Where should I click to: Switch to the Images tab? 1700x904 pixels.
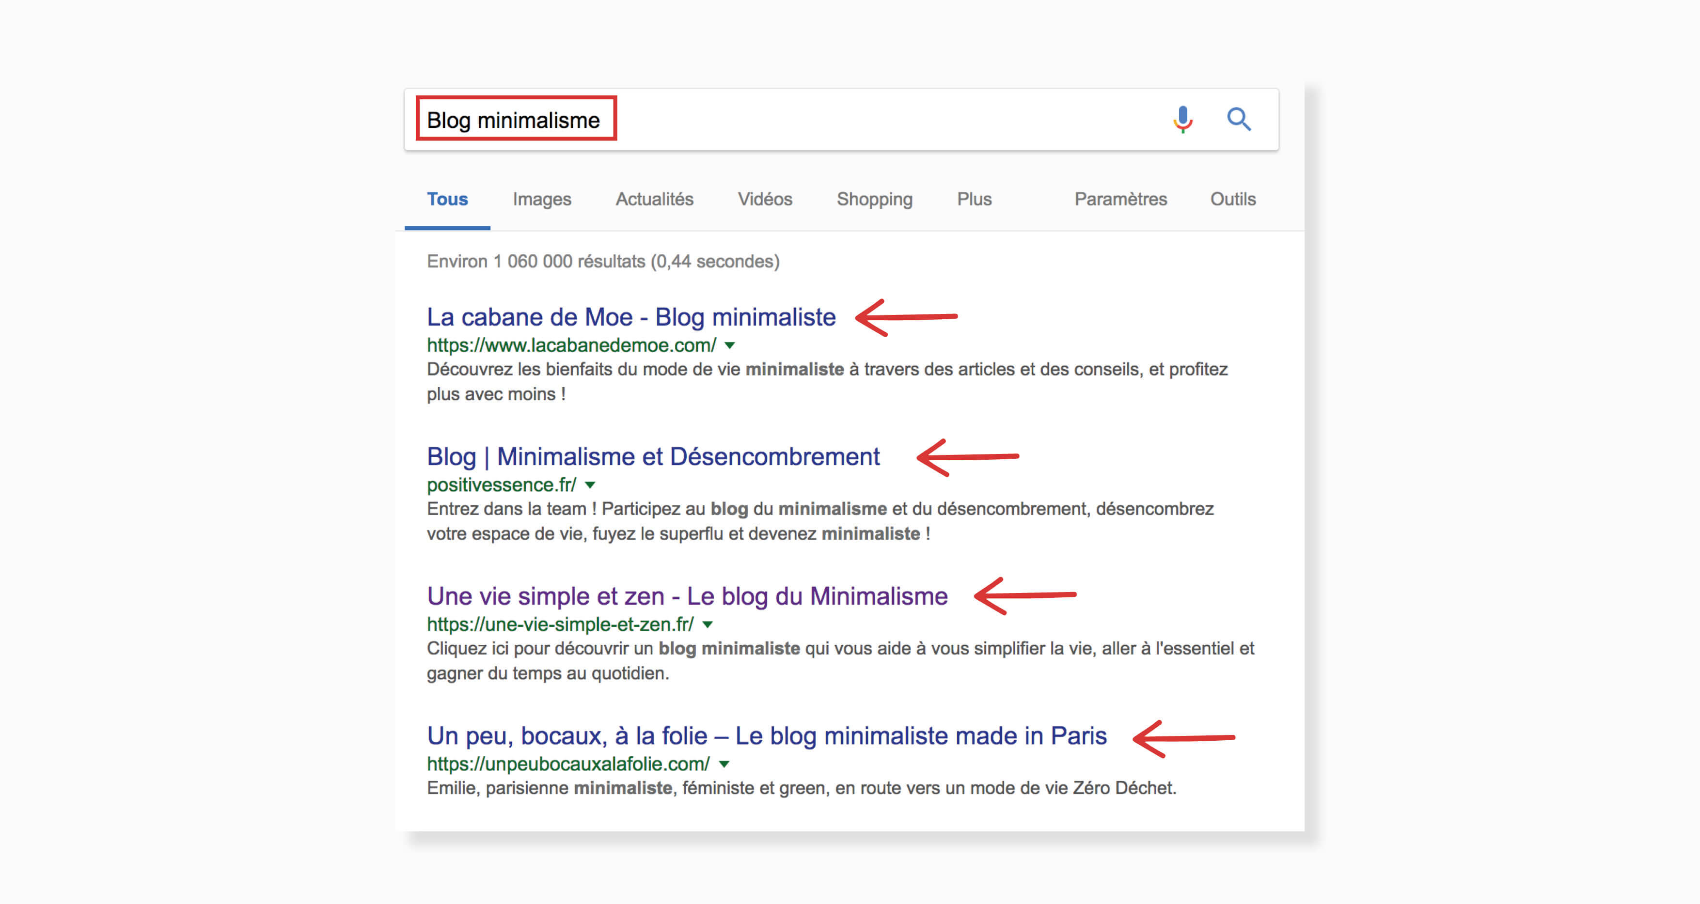tap(542, 199)
